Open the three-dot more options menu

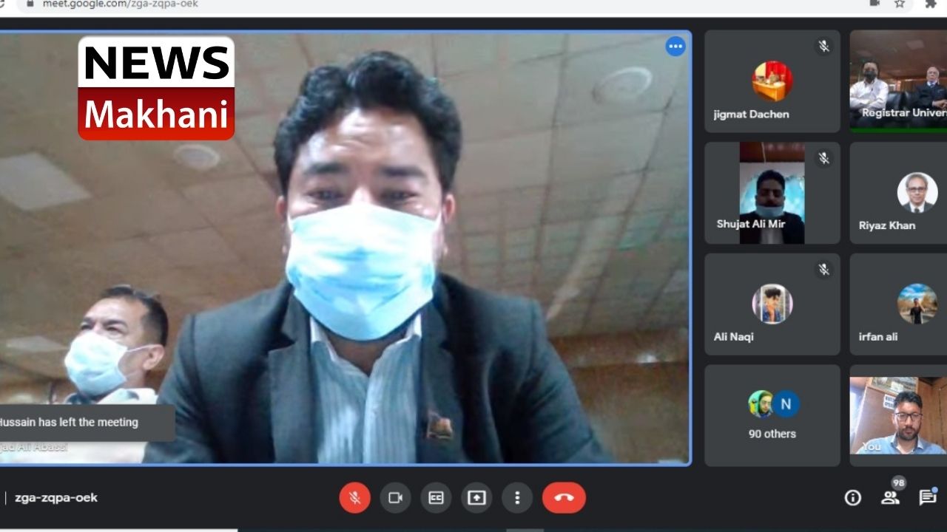click(517, 498)
